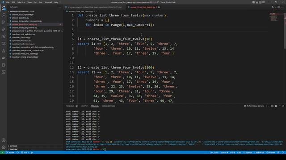Click Ln 4, Col 9 cursor position indicator

pos(214,152)
